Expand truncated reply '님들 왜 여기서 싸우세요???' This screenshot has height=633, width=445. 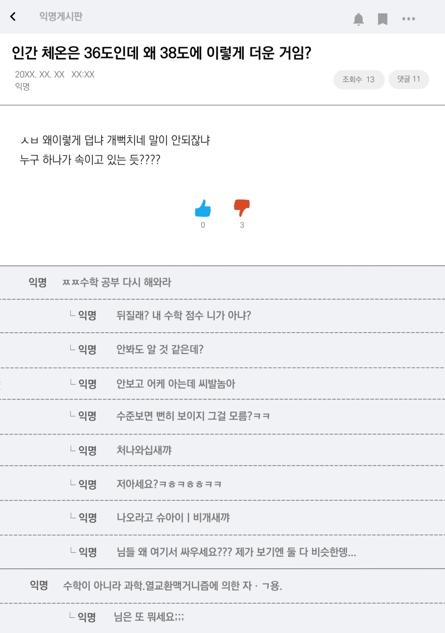236,552
